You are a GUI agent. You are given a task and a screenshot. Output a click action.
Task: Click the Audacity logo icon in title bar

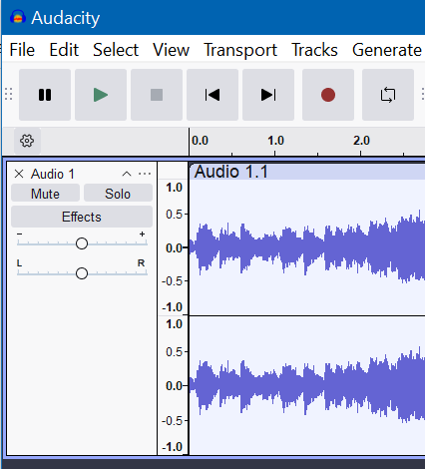[18, 17]
